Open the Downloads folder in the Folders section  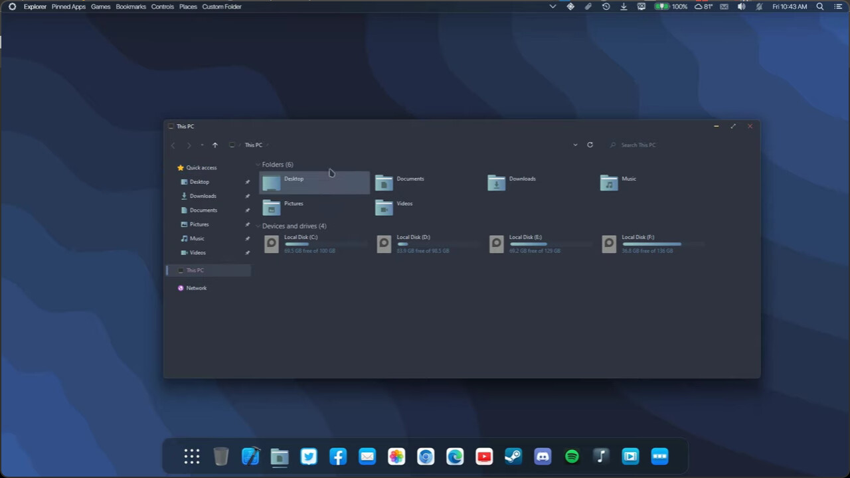539,183
